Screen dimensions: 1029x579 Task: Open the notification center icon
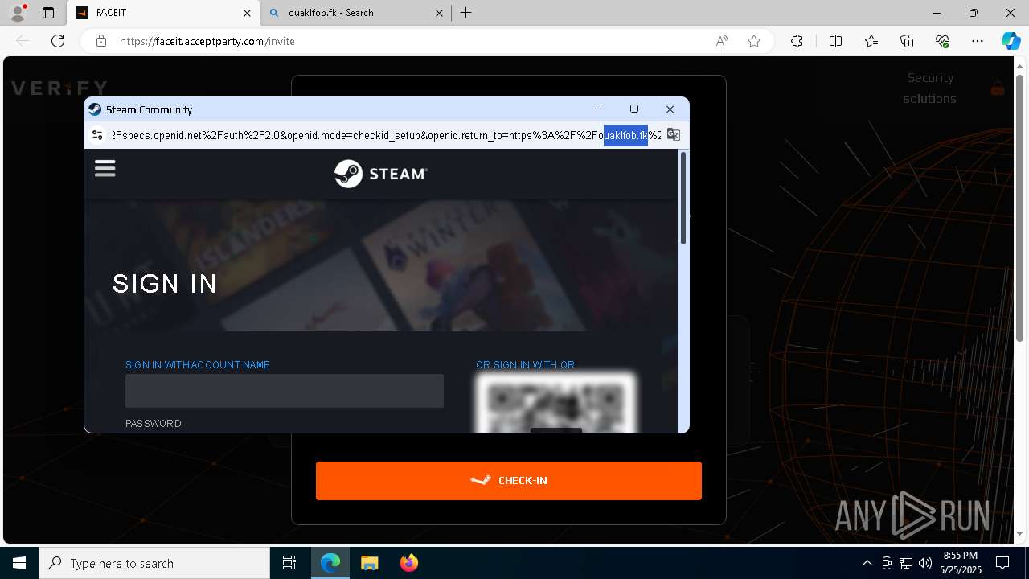(x=1002, y=563)
